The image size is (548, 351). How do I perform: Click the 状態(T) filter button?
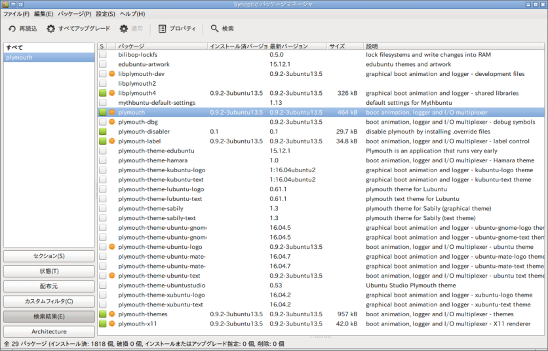(x=49, y=271)
